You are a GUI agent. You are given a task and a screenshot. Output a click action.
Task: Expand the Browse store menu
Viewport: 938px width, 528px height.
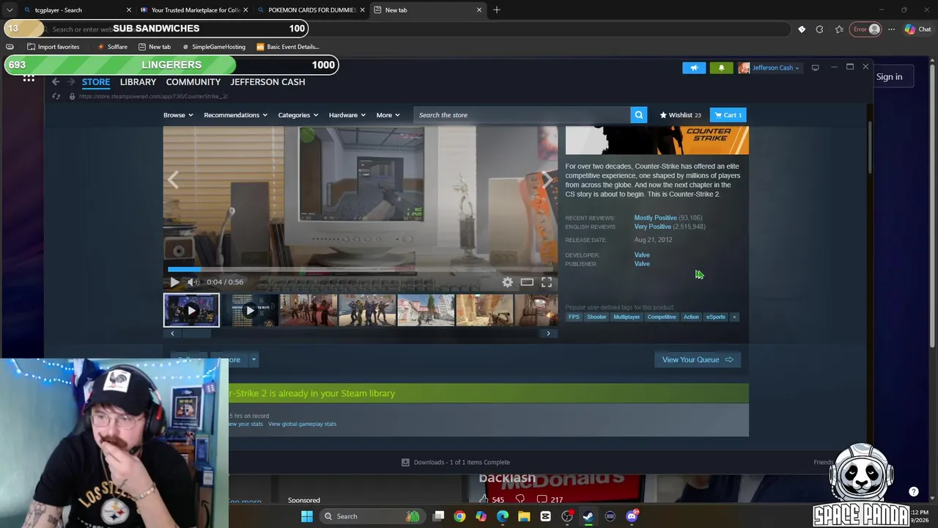pyautogui.click(x=178, y=115)
